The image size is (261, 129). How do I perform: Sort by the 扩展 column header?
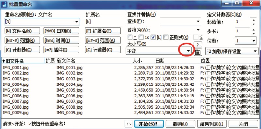pyautogui.click(x=51, y=61)
